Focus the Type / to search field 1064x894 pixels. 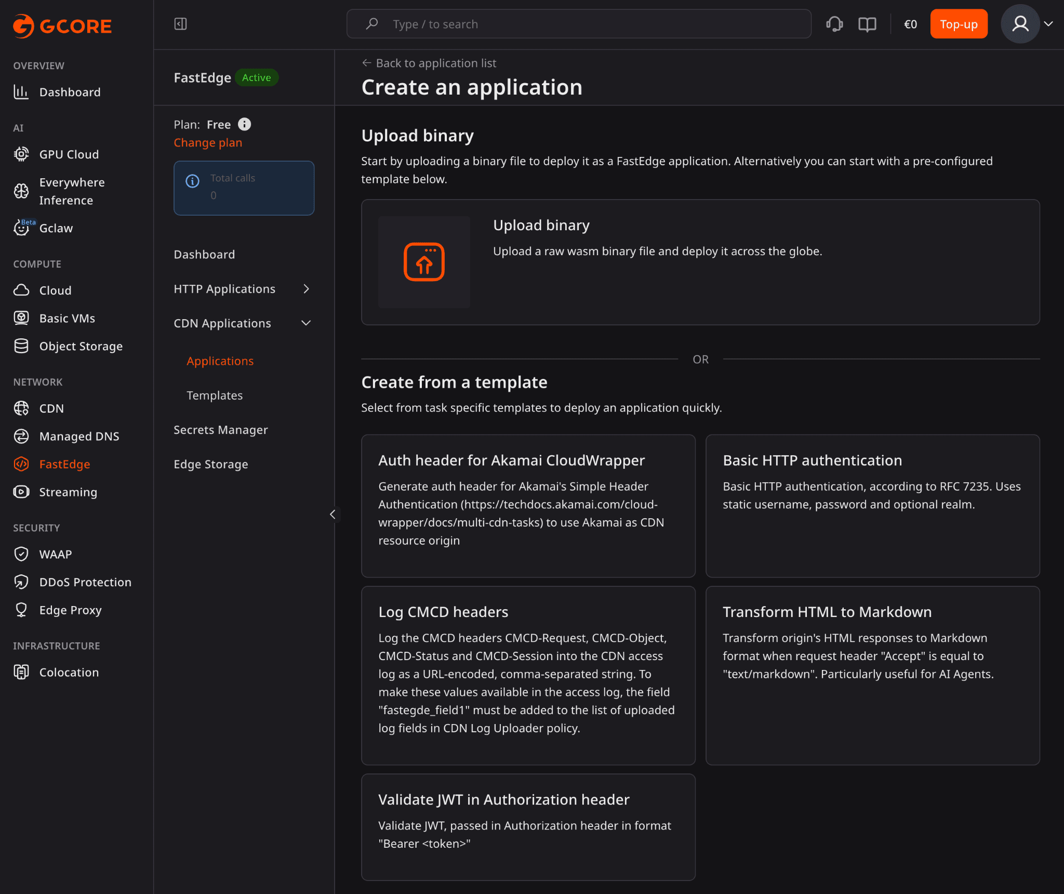[x=579, y=24]
